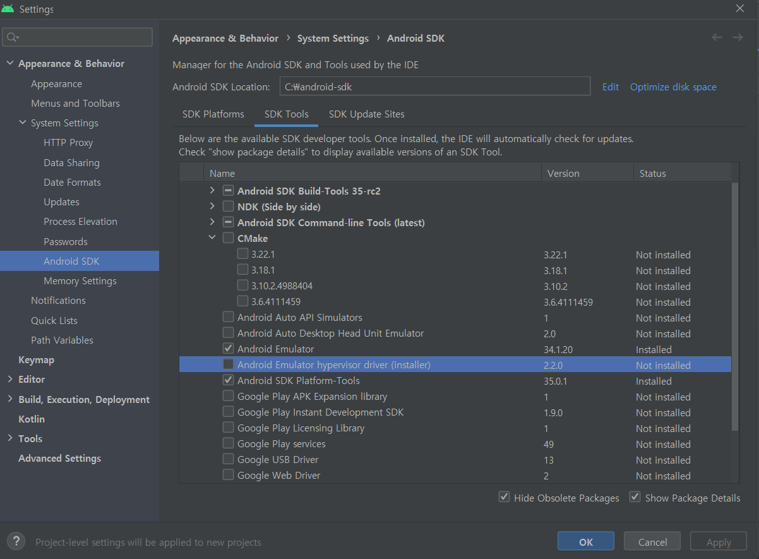Check CMake 3.6.4111459 checkbox
This screenshot has height=559, width=759.
[x=242, y=301]
